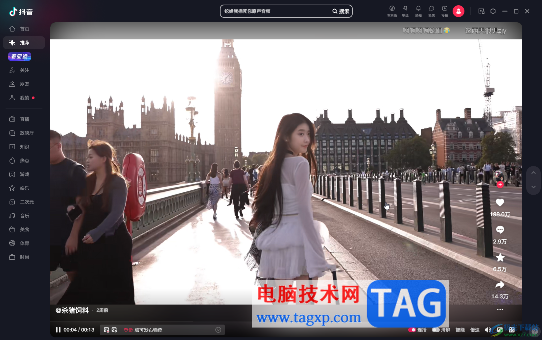Follow the creator via the red plus

coord(500,185)
